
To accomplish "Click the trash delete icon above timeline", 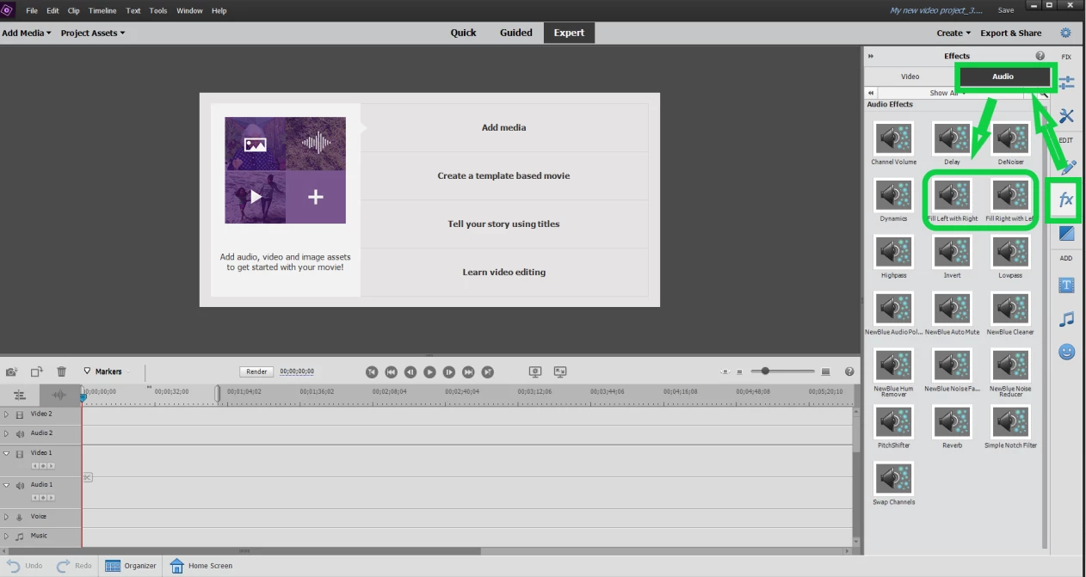I will 61,371.
